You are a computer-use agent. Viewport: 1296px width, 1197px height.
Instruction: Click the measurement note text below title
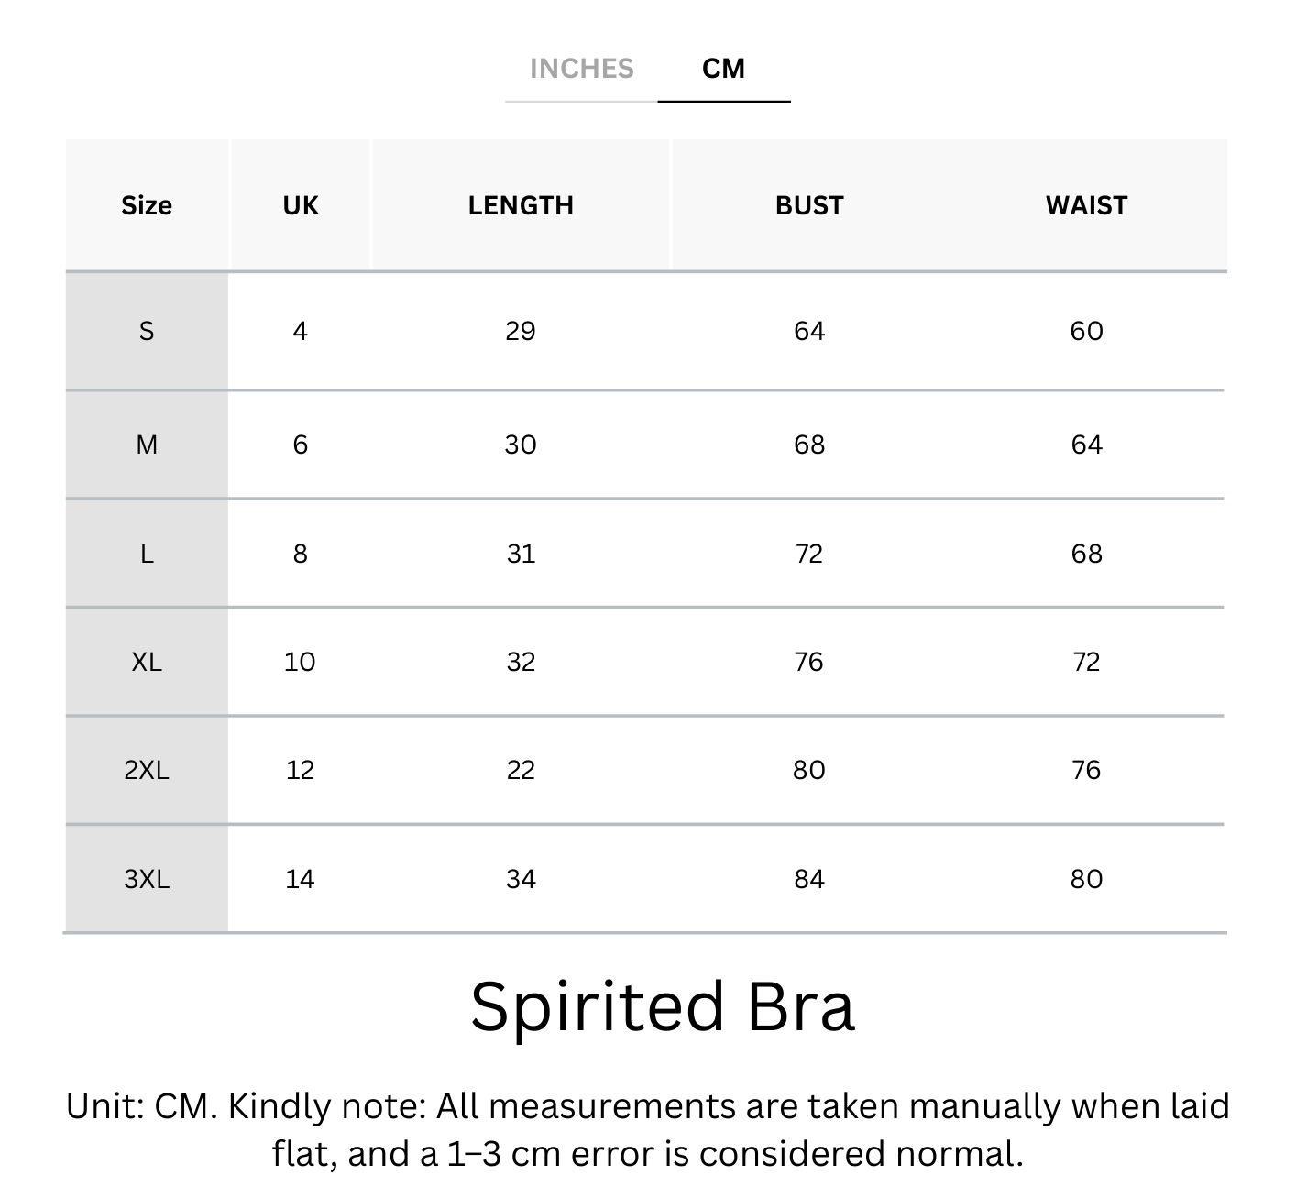pyautogui.click(x=647, y=1129)
